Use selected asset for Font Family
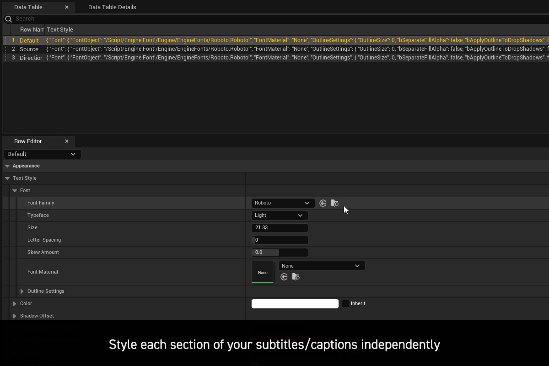This screenshot has height=366, width=549. [323, 203]
